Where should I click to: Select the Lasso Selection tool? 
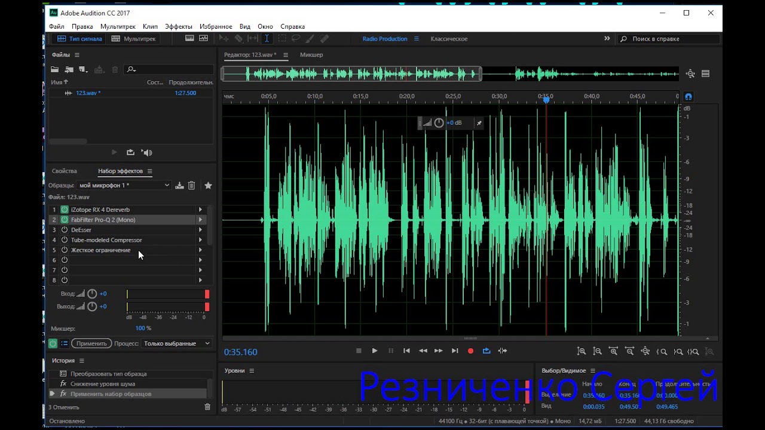point(295,38)
